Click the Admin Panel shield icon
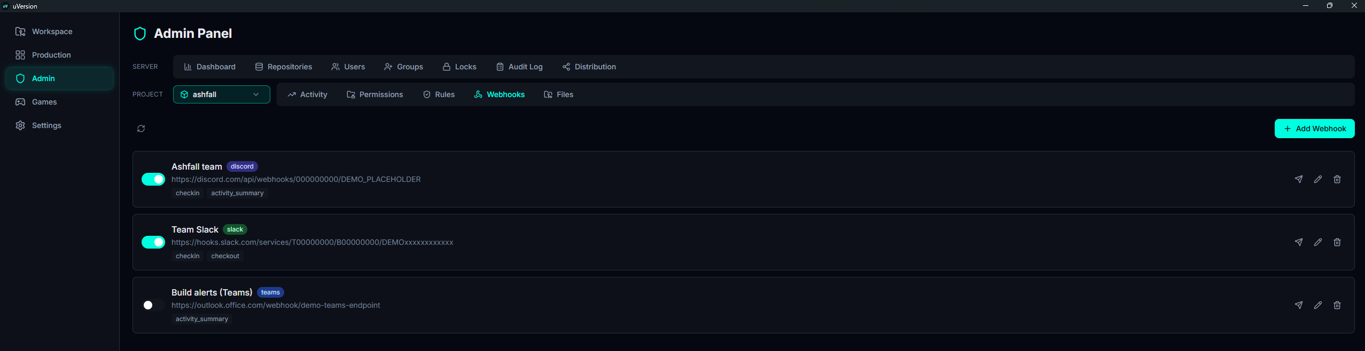This screenshot has width=1365, height=351. coord(140,34)
